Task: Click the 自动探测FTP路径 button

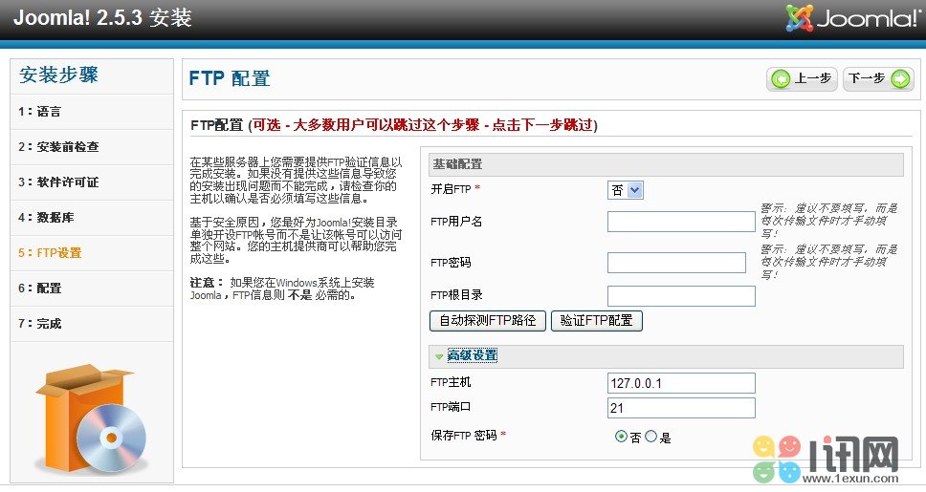Action: tap(488, 321)
